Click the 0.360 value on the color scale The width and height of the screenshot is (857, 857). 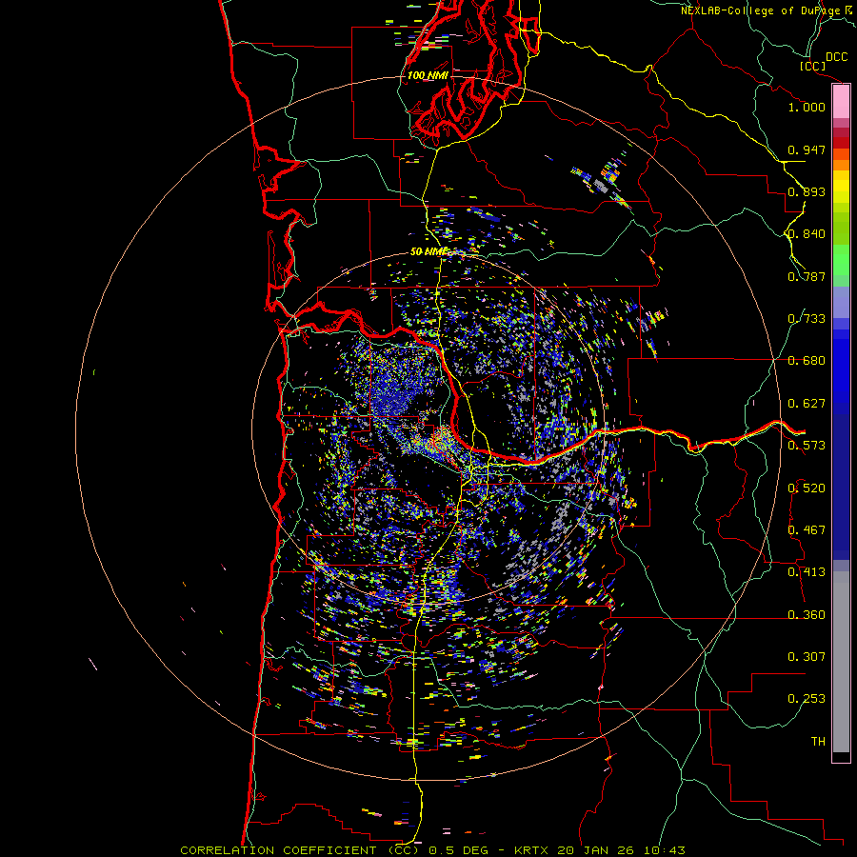pyautogui.click(x=807, y=615)
